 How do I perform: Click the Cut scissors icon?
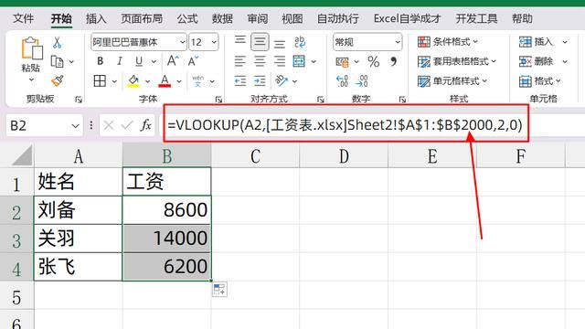pos(57,43)
